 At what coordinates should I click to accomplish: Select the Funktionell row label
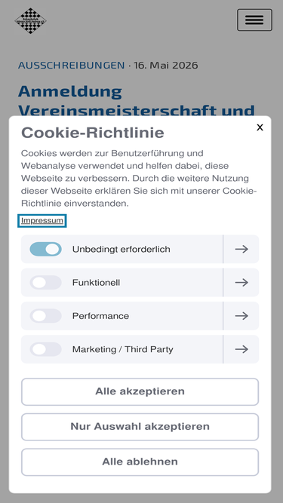click(x=96, y=283)
